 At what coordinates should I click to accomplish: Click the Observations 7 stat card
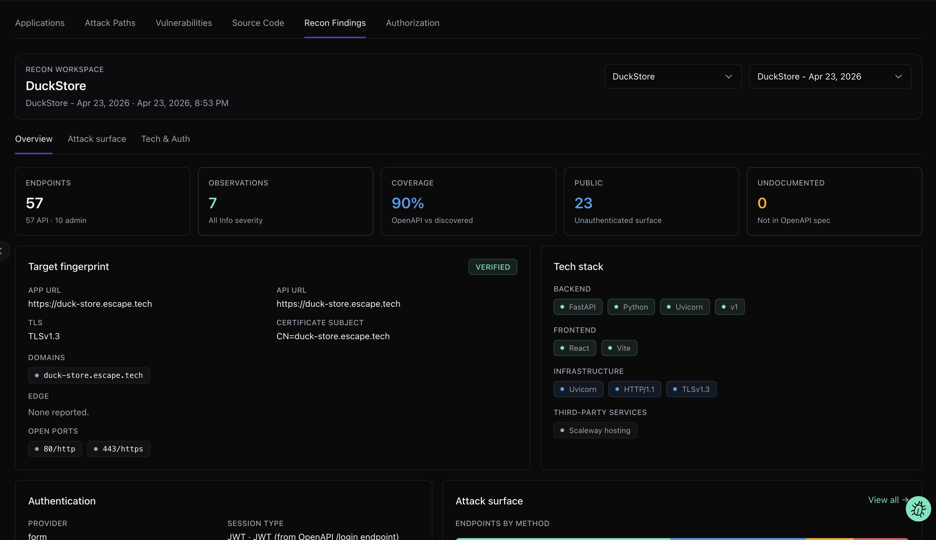286,201
